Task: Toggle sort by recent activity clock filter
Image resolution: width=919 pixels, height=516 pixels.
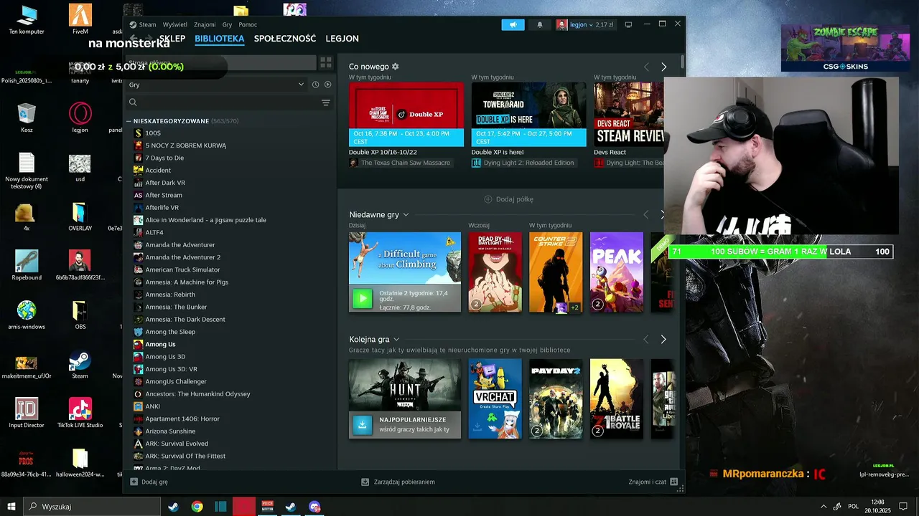Action: 315,85
